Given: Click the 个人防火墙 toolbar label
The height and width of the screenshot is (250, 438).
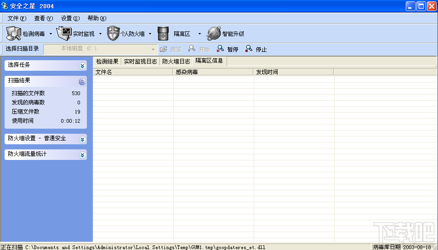Looking at the screenshot, I should point(132,34).
